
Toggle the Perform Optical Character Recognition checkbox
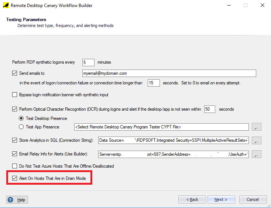(x=14, y=109)
